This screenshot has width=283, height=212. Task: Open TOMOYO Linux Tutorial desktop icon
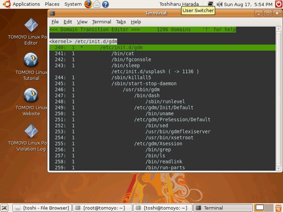[31, 67]
